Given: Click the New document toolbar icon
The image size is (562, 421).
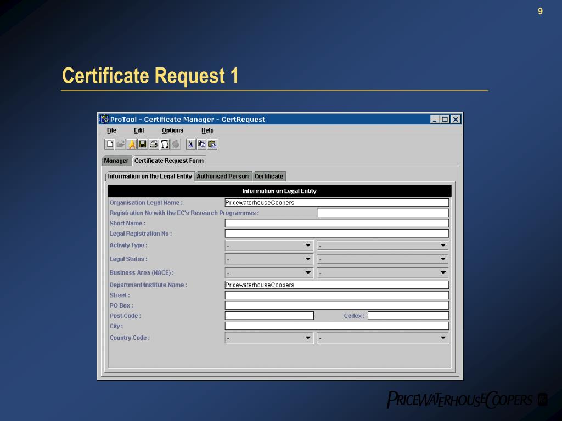Looking at the screenshot, I should (x=110, y=144).
